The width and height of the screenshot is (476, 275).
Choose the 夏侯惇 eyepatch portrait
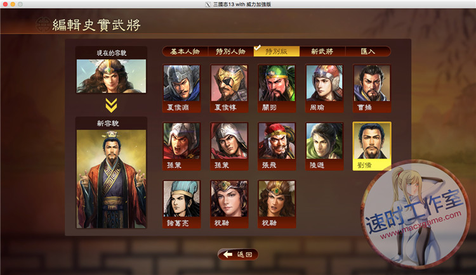click(229, 88)
